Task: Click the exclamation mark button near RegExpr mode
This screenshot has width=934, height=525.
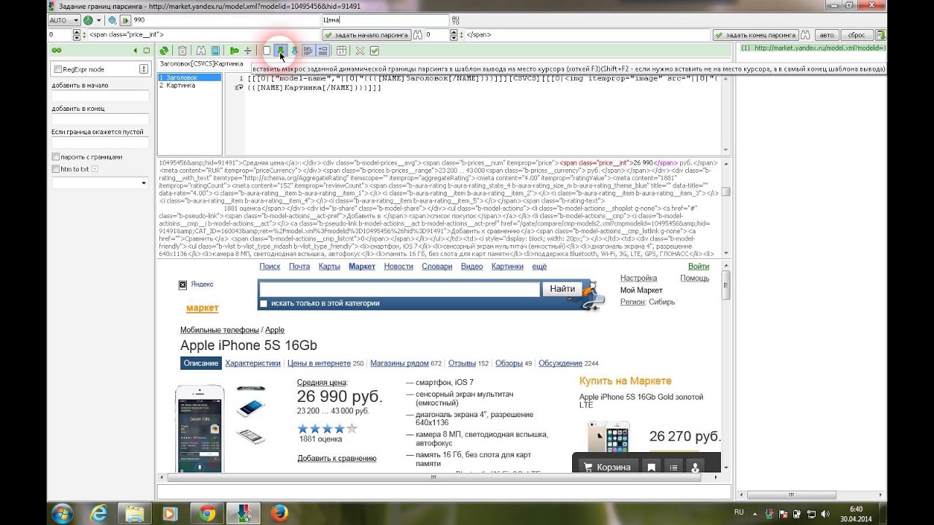Action: [144, 69]
